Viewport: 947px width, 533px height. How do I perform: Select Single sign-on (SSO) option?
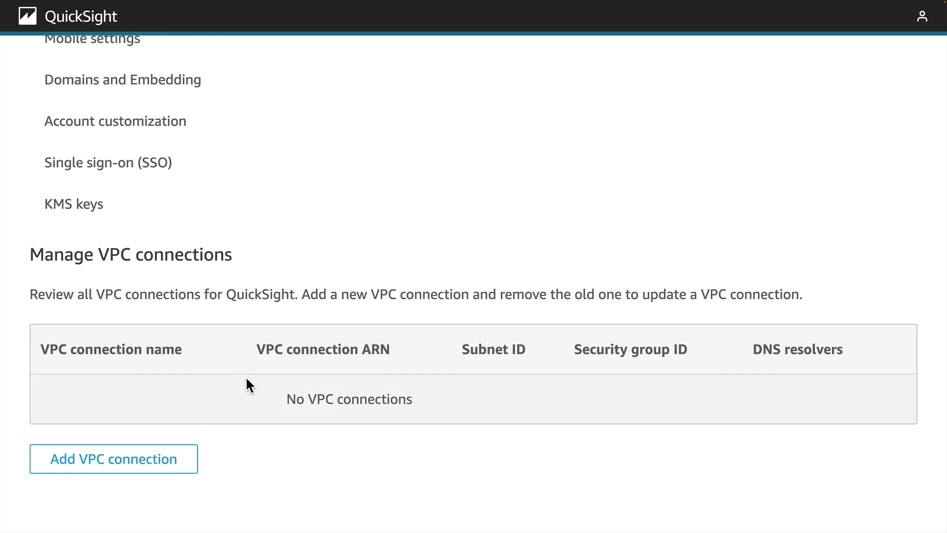point(108,163)
